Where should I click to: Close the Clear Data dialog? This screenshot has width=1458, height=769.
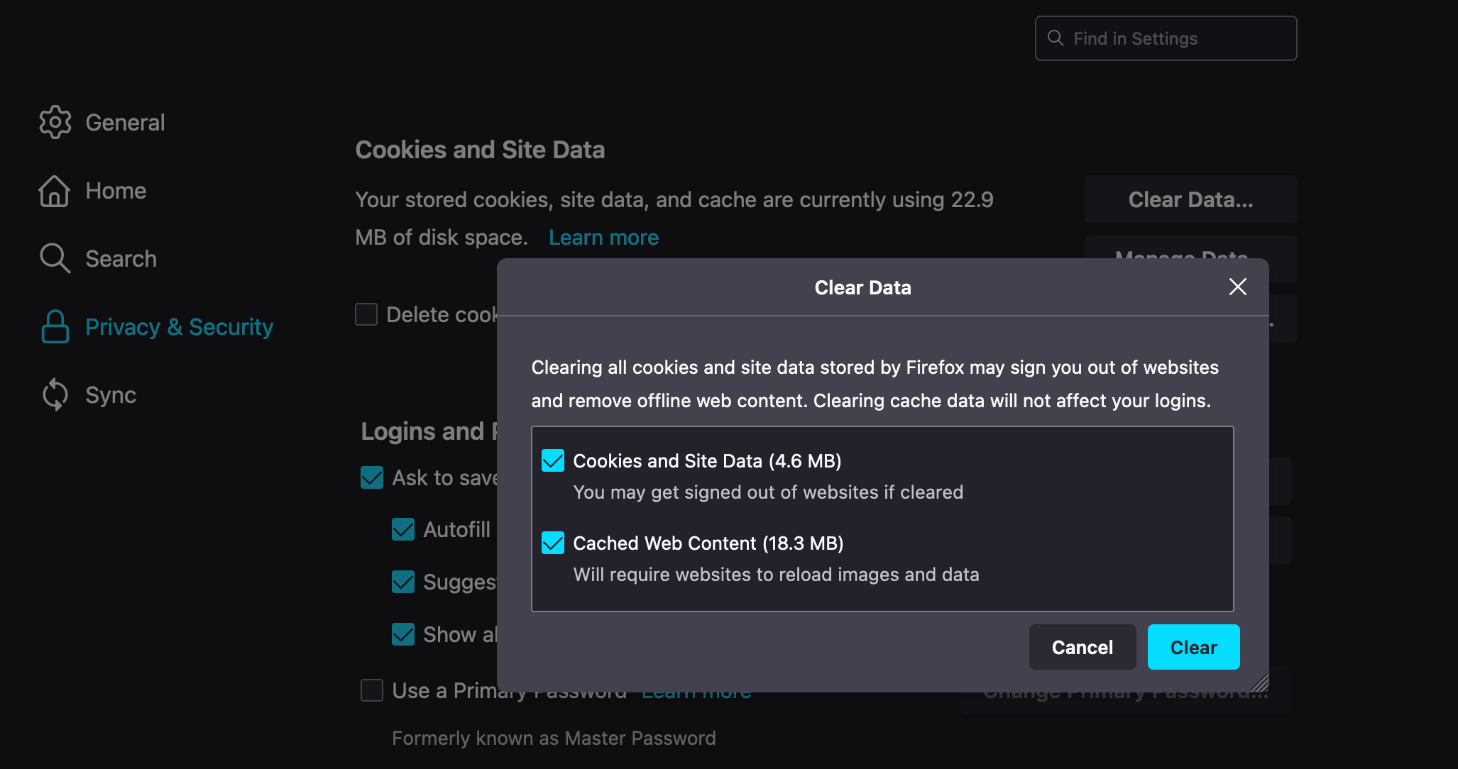(x=1237, y=287)
